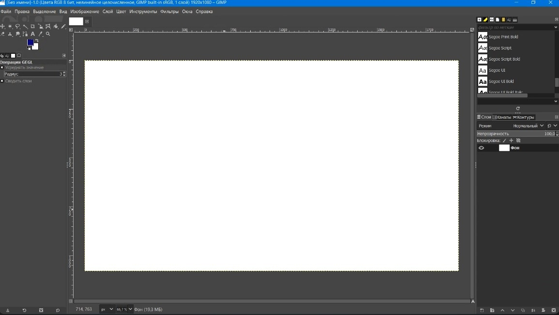Image resolution: width=559 pixels, height=315 pixels.
Task: Select the Unified Transform tool
Action: coord(40,27)
